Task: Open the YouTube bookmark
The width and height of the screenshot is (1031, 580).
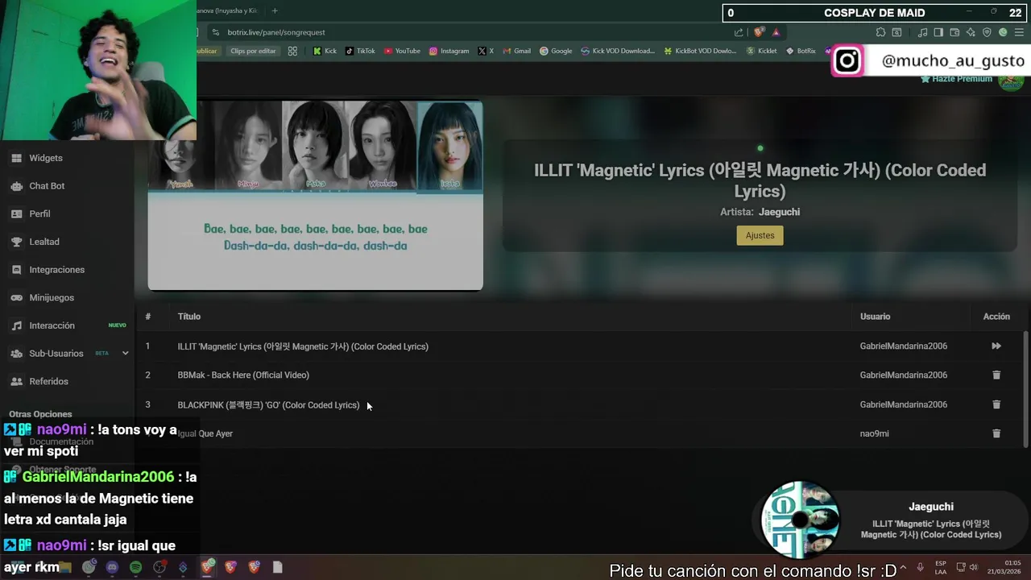Action: 402,51
